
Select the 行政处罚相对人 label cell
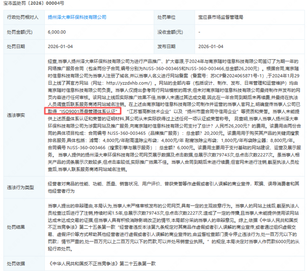(21, 17)
